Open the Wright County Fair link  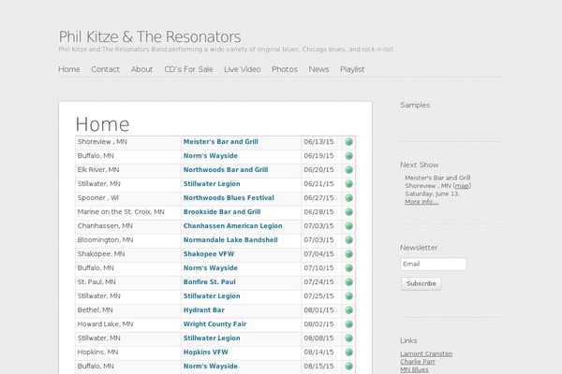[215, 324]
